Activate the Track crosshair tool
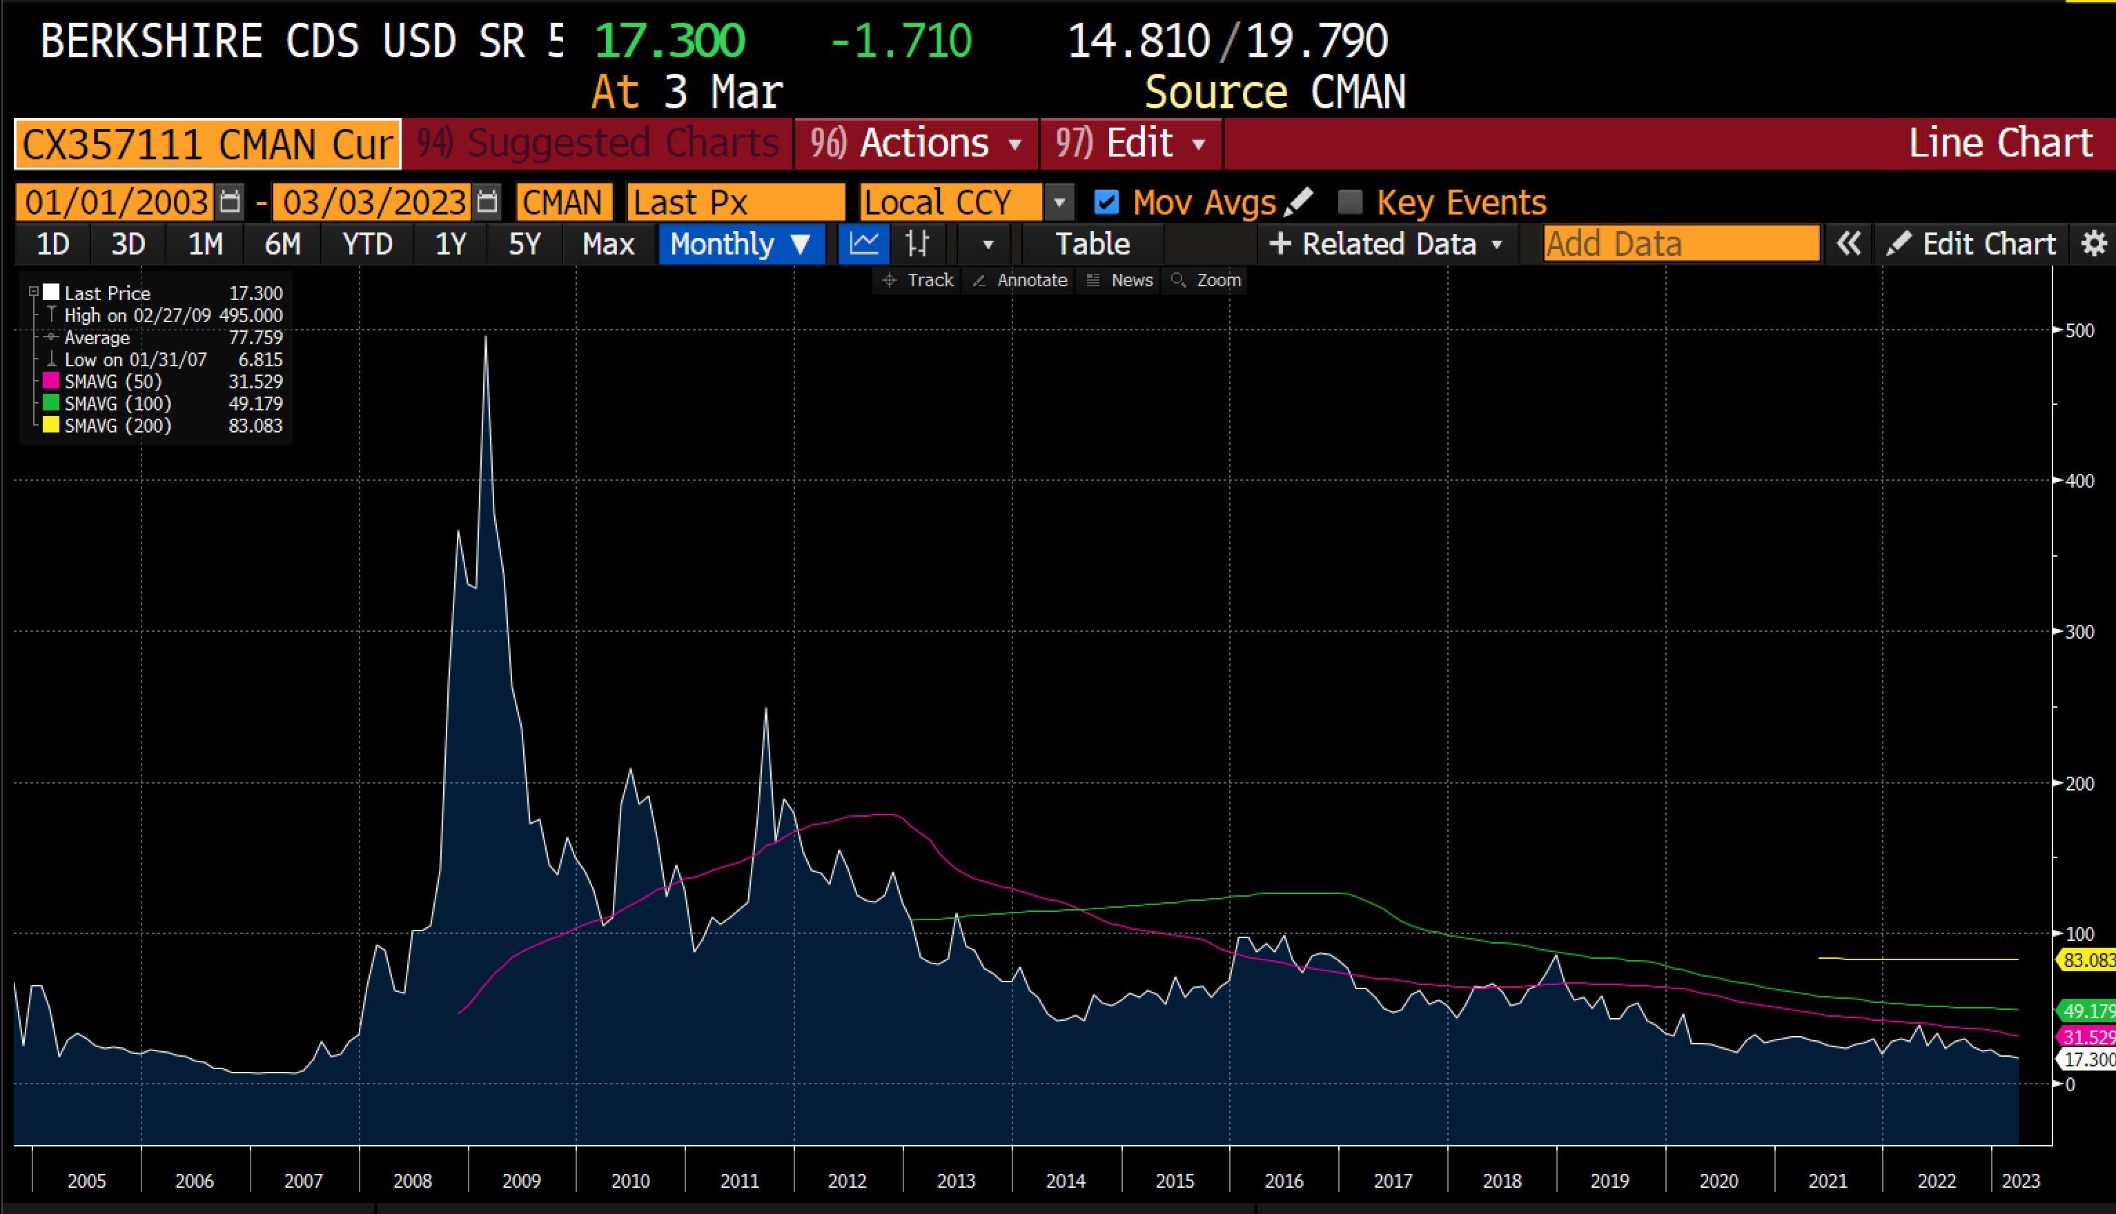This screenshot has width=2116, height=1214. pos(917,281)
